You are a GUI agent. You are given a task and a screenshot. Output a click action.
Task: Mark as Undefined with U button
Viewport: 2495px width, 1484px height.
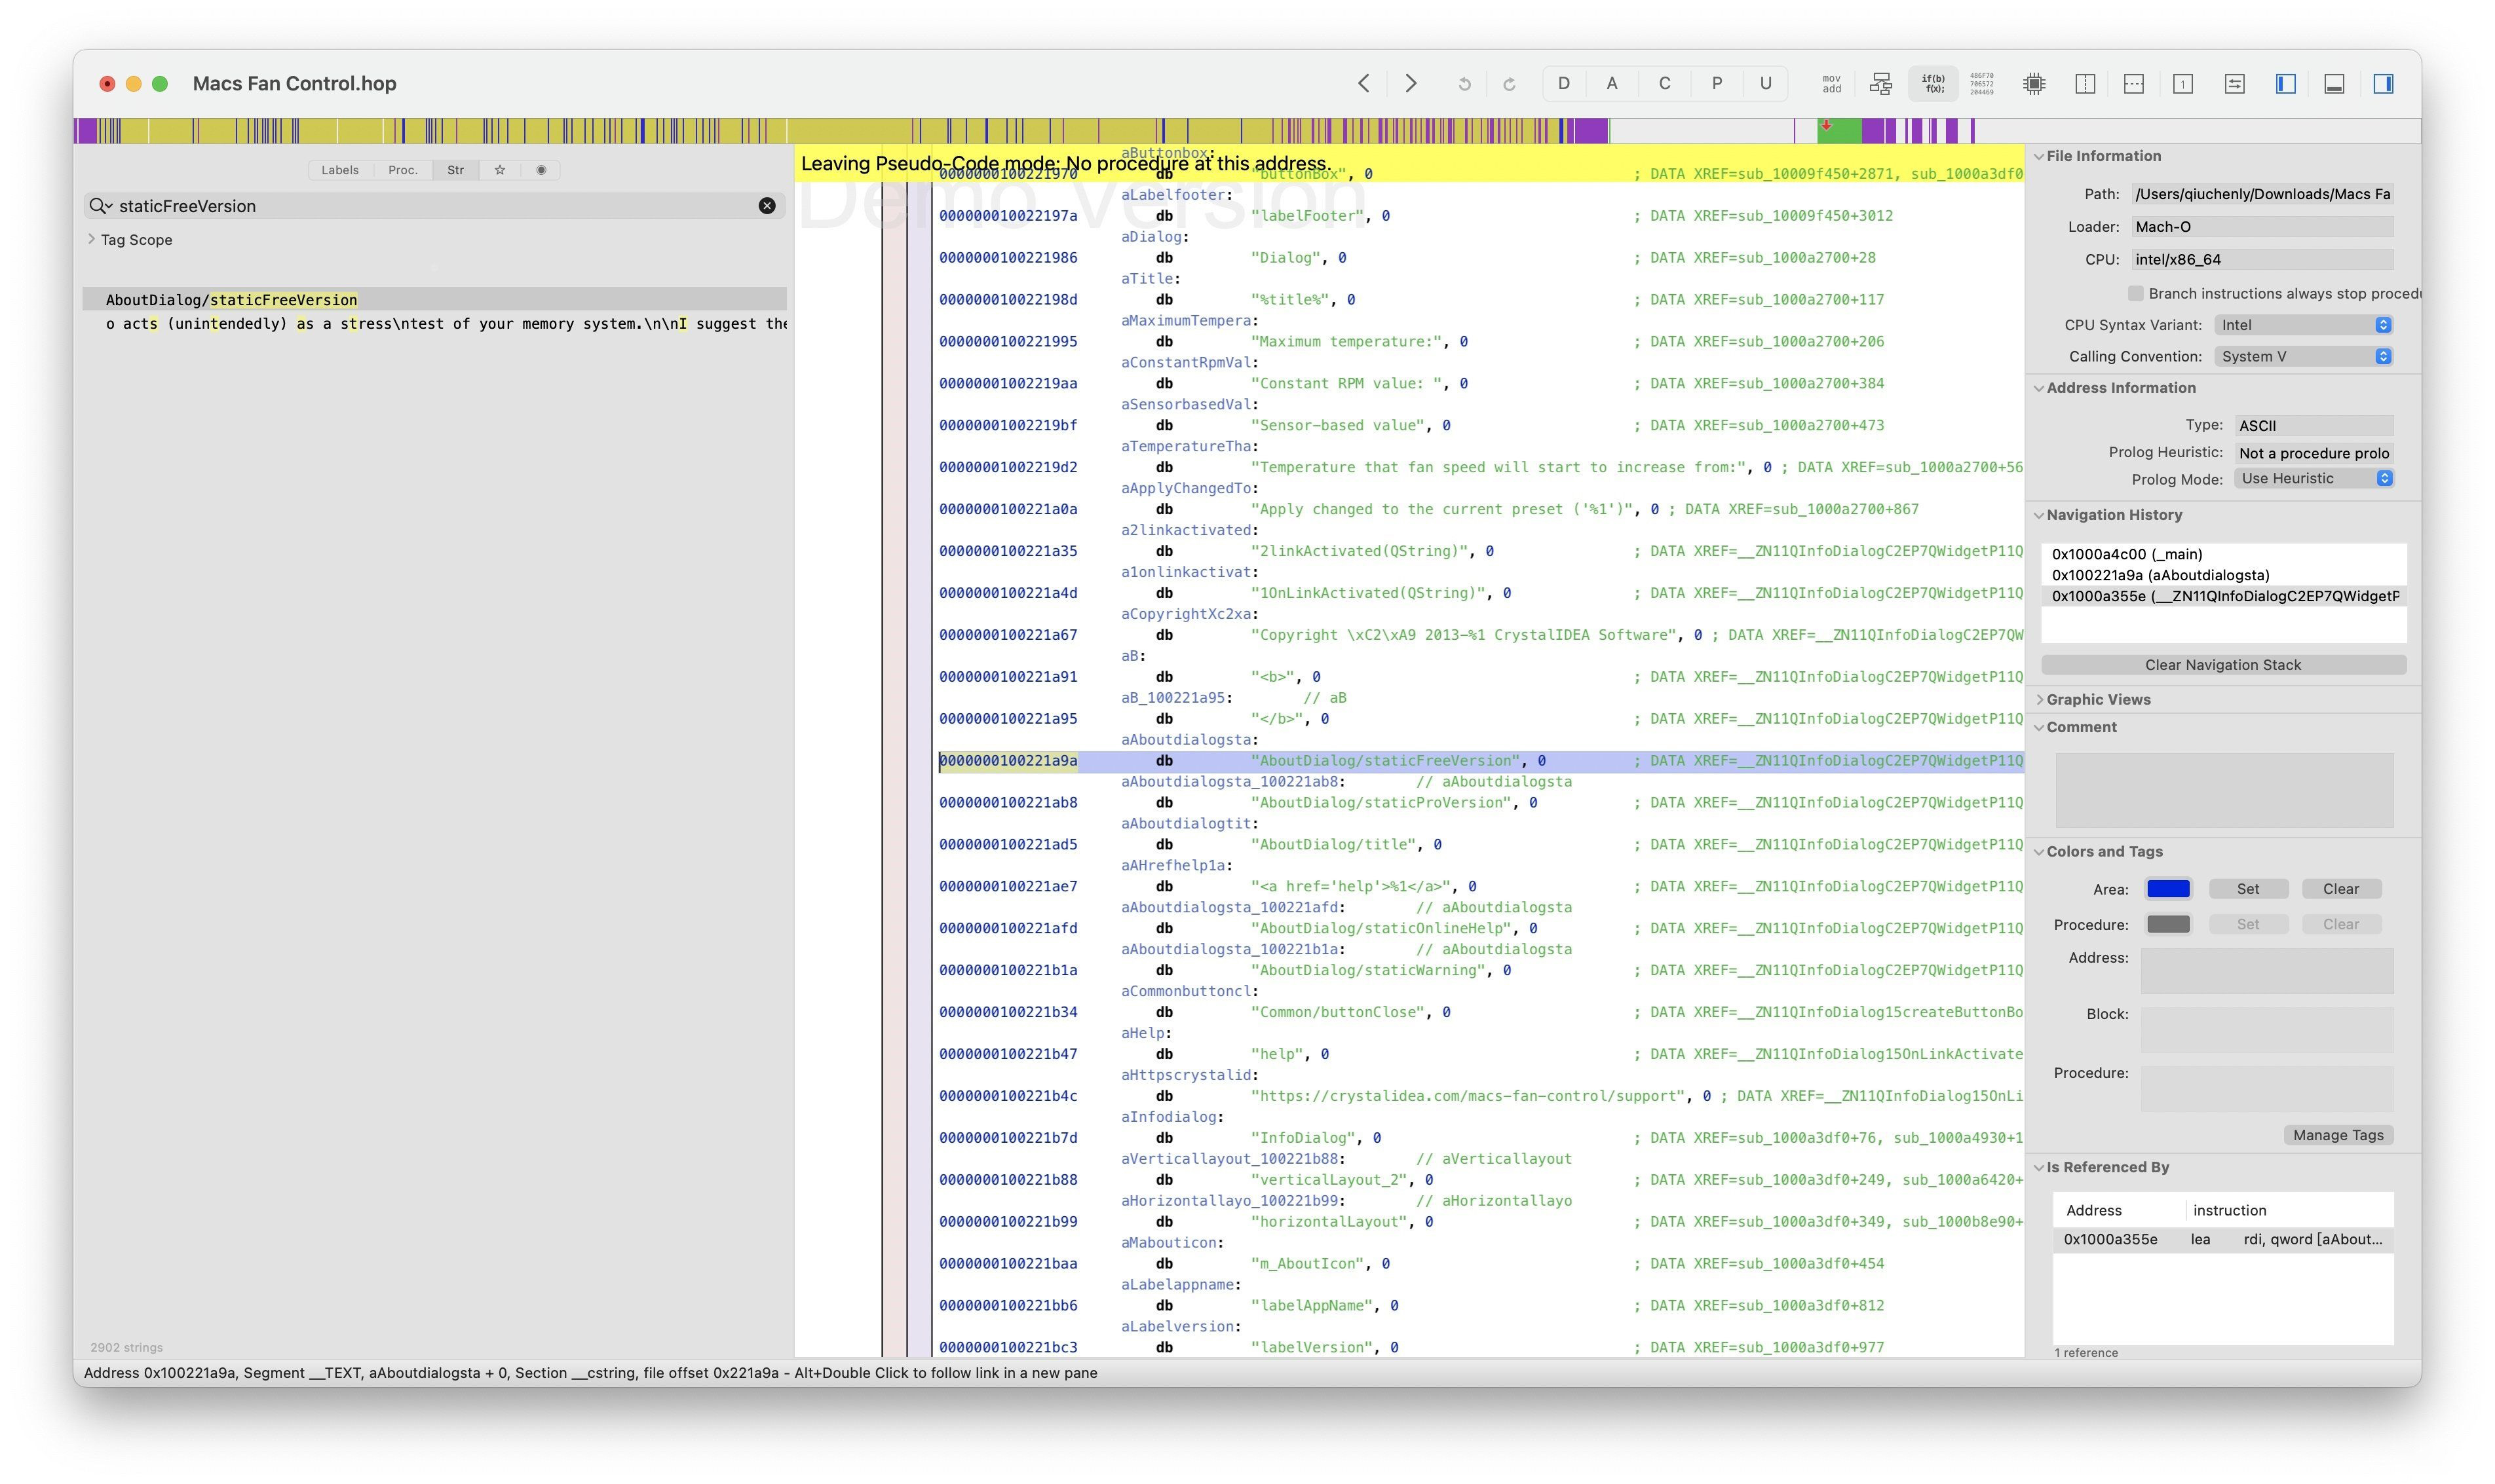point(1766,84)
